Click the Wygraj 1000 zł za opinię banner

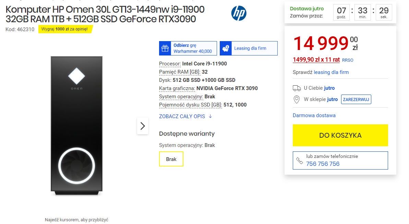pyautogui.click(x=65, y=29)
